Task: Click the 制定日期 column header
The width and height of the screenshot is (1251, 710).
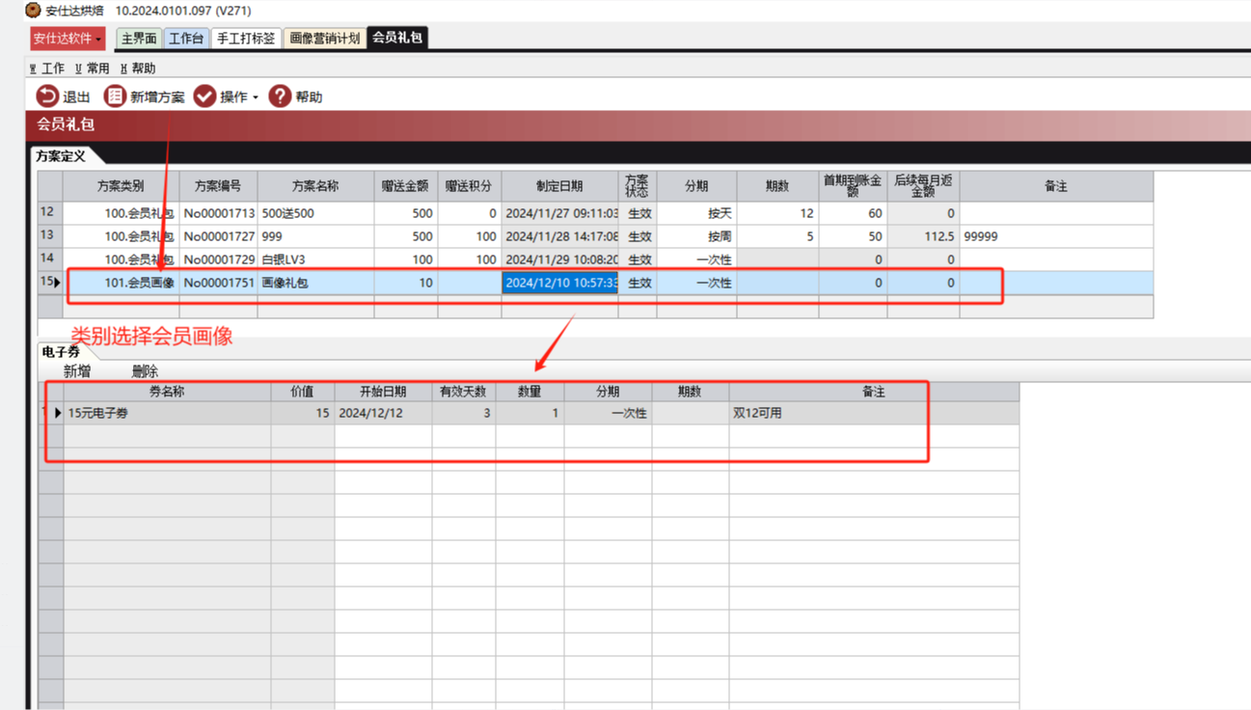Action: click(559, 186)
